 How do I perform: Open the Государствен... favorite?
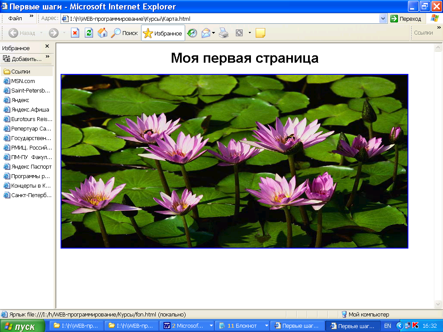click(x=27, y=138)
